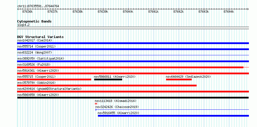Select the 11q14.2 band label
This screenshot has height=127, width=257.
point(23,25)
